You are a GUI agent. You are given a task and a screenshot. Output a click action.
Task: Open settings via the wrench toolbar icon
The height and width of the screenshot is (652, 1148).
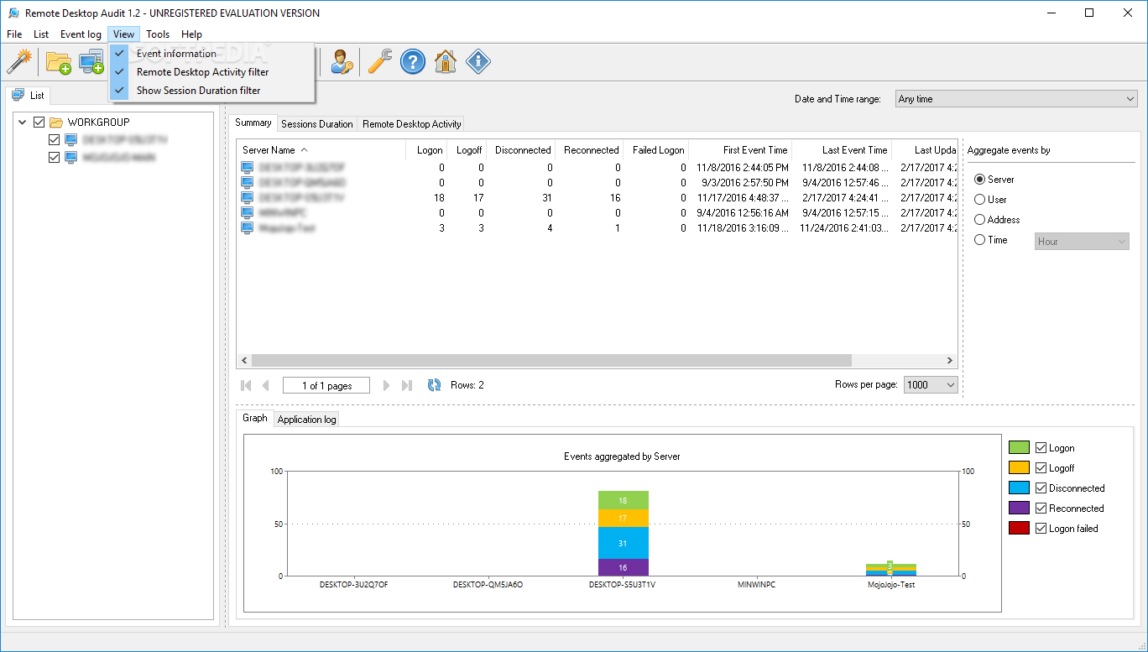pos(380,61)
